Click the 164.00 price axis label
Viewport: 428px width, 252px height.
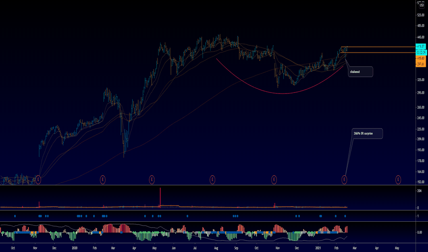pos(421,172)
